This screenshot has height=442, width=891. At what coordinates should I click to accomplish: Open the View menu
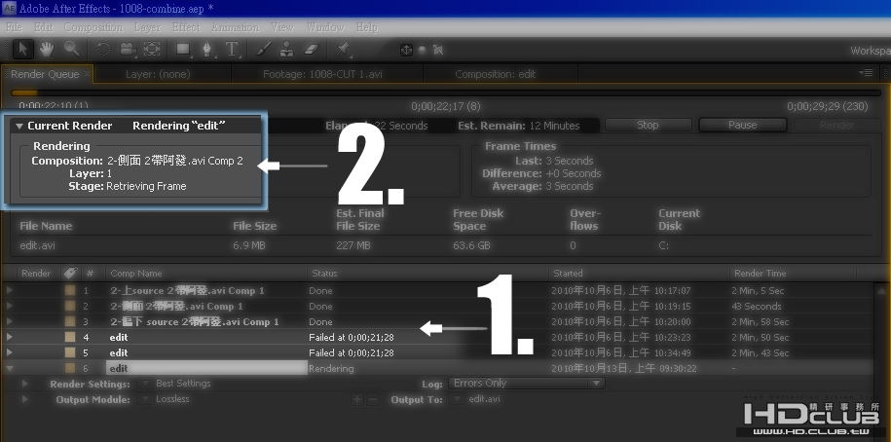point(281,27)
